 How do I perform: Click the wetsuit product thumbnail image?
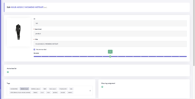pos(18,32)
